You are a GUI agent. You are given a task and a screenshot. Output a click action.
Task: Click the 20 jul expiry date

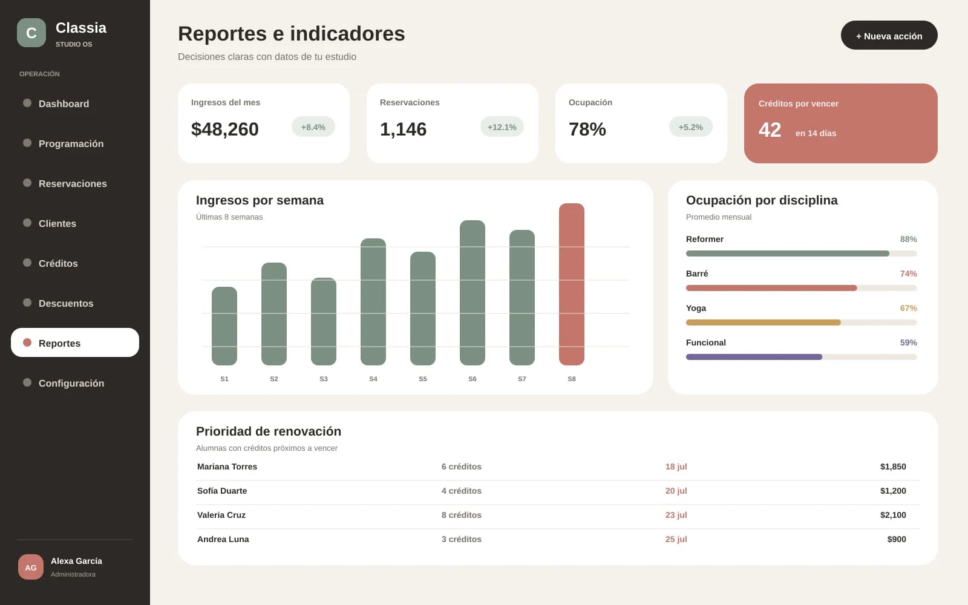(x=676, y=491)
